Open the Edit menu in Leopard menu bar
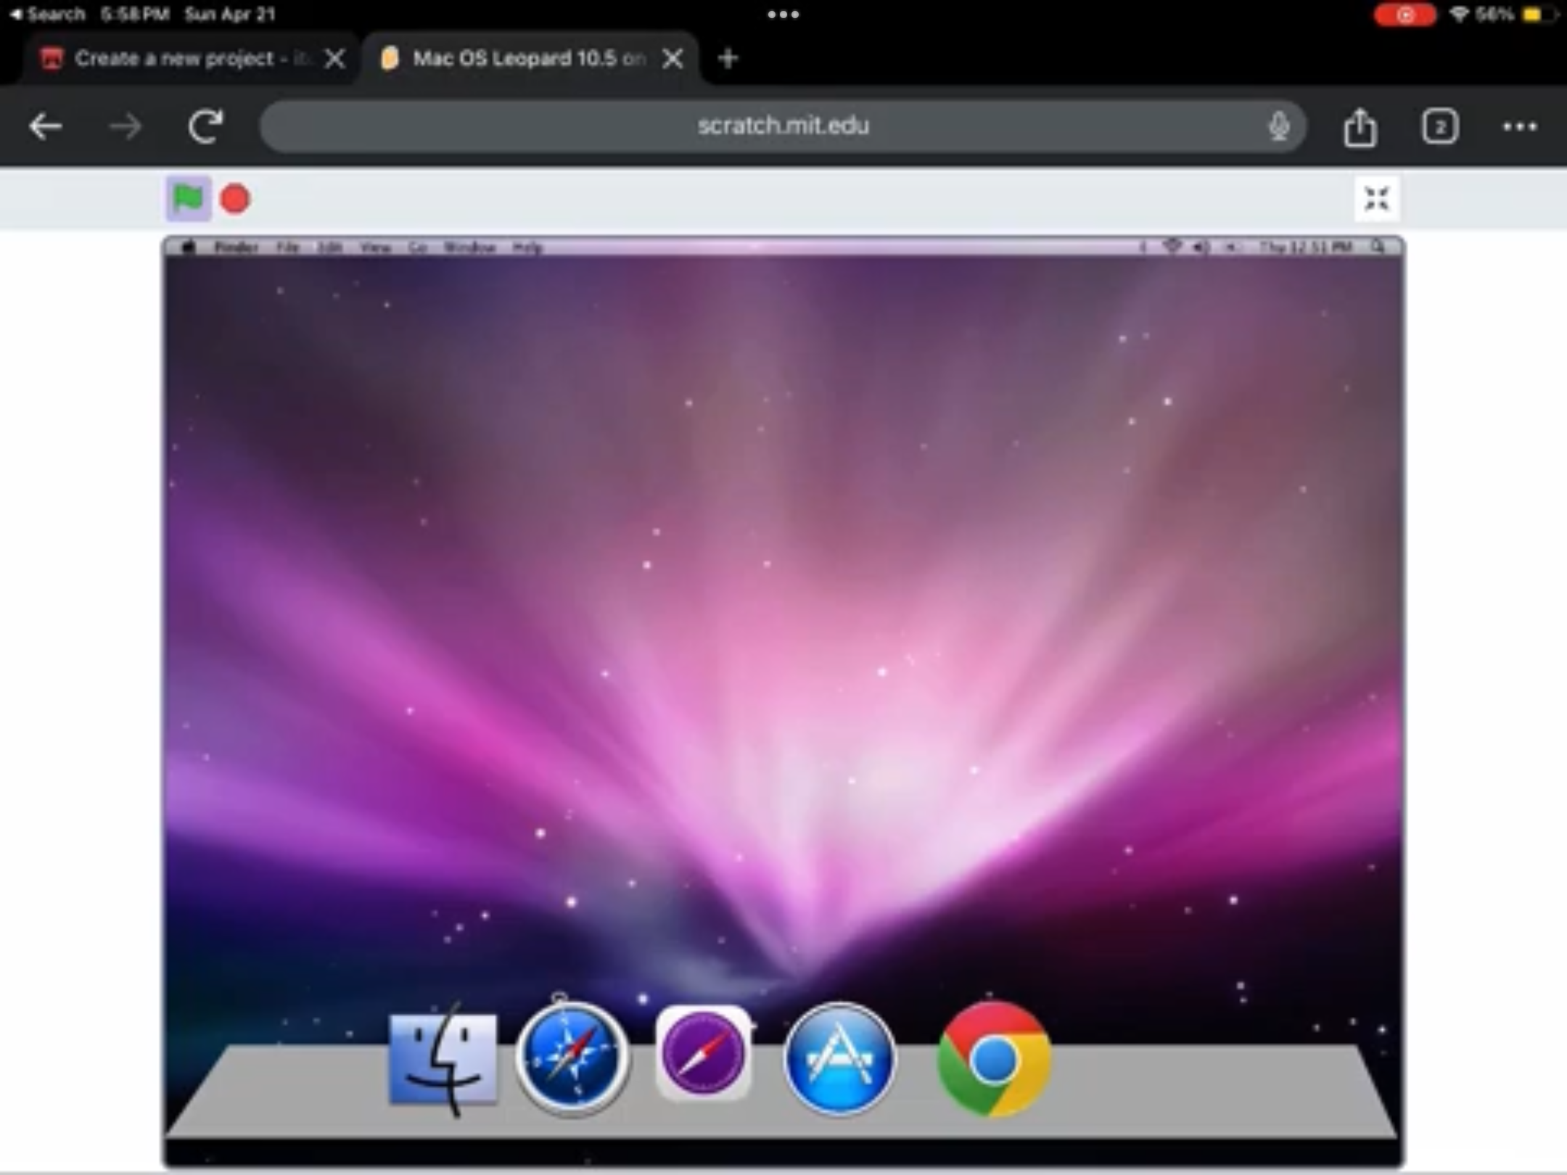 329,247
